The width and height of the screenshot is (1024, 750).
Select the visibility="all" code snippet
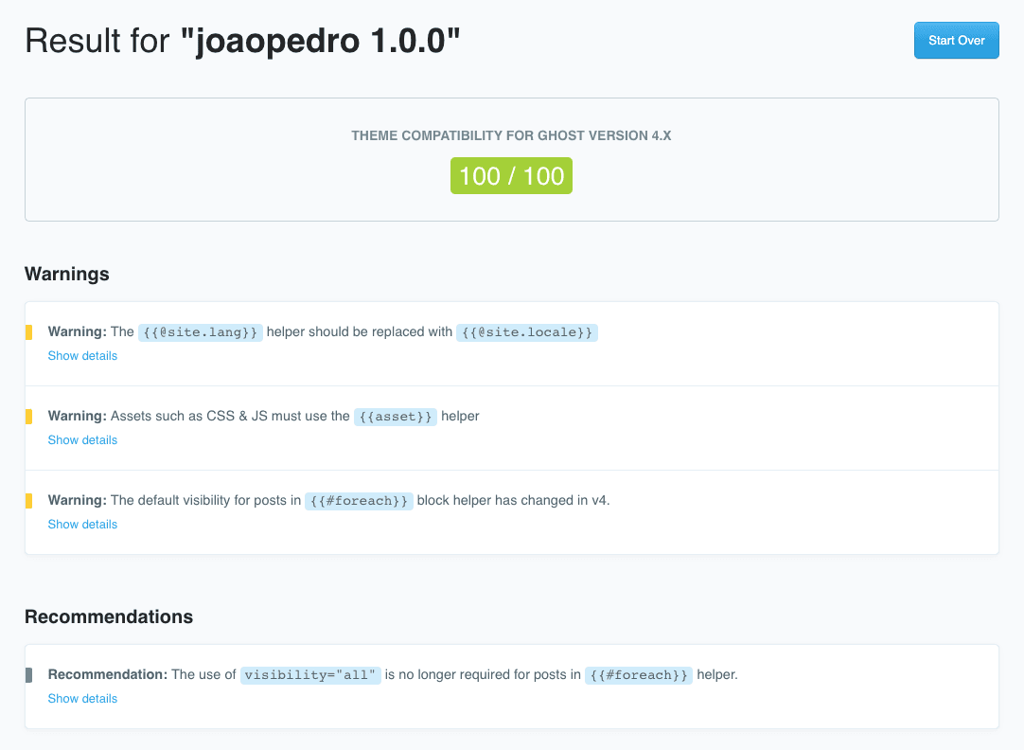coord(310,675)
